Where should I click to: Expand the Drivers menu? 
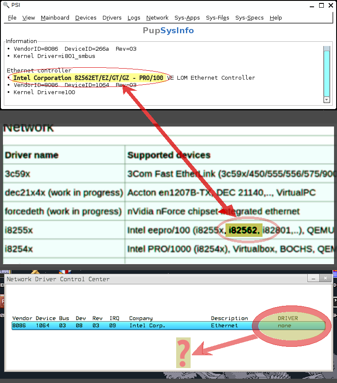(112, 17)
